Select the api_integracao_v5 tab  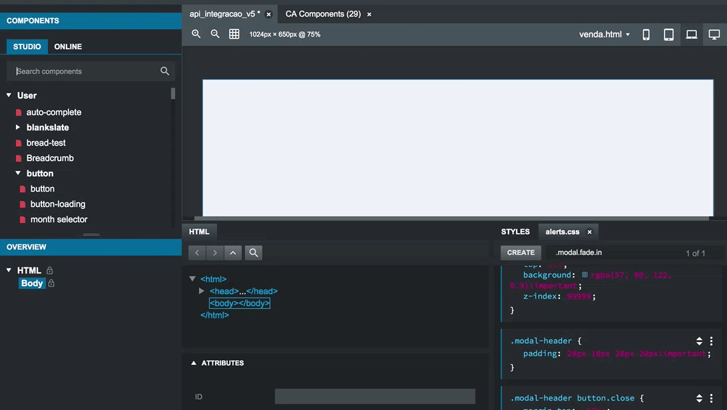click(224, 14)
